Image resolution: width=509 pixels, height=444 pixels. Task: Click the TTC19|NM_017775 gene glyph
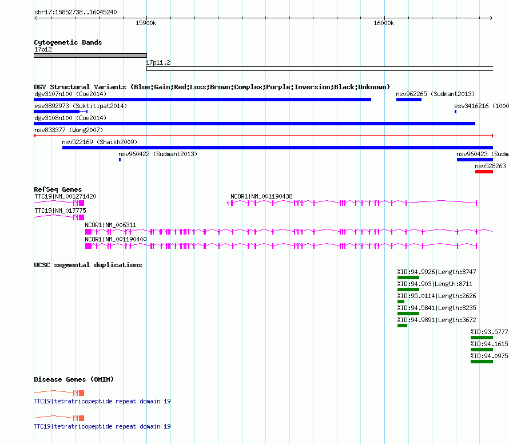coord(59,217)
